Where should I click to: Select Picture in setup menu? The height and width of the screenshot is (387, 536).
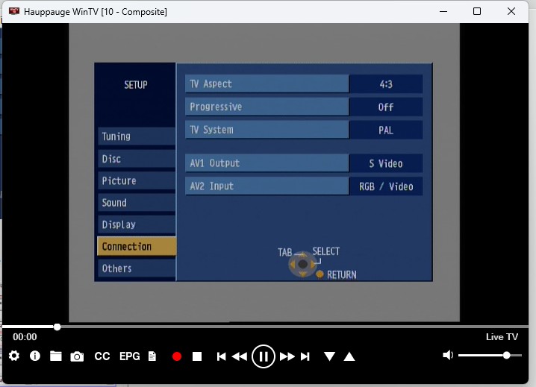tap(137, 180)
